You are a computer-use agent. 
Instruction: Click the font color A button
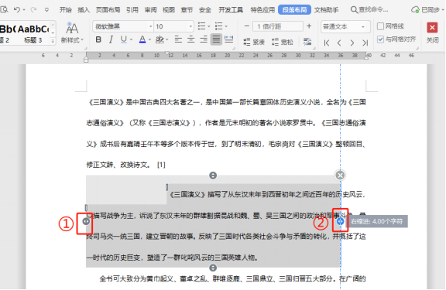point(142,39)
